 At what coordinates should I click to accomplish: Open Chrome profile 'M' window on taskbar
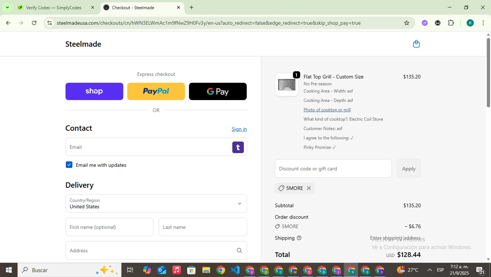pos(293,270)
